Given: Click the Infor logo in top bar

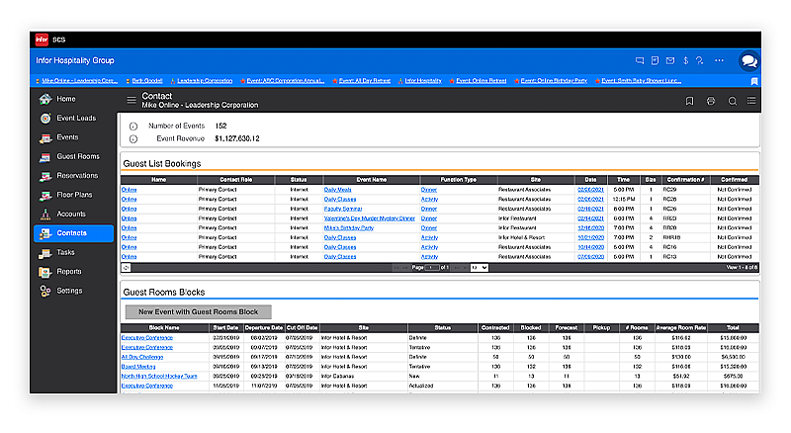Looking at the screenshot, I should (x=42, y=40).
